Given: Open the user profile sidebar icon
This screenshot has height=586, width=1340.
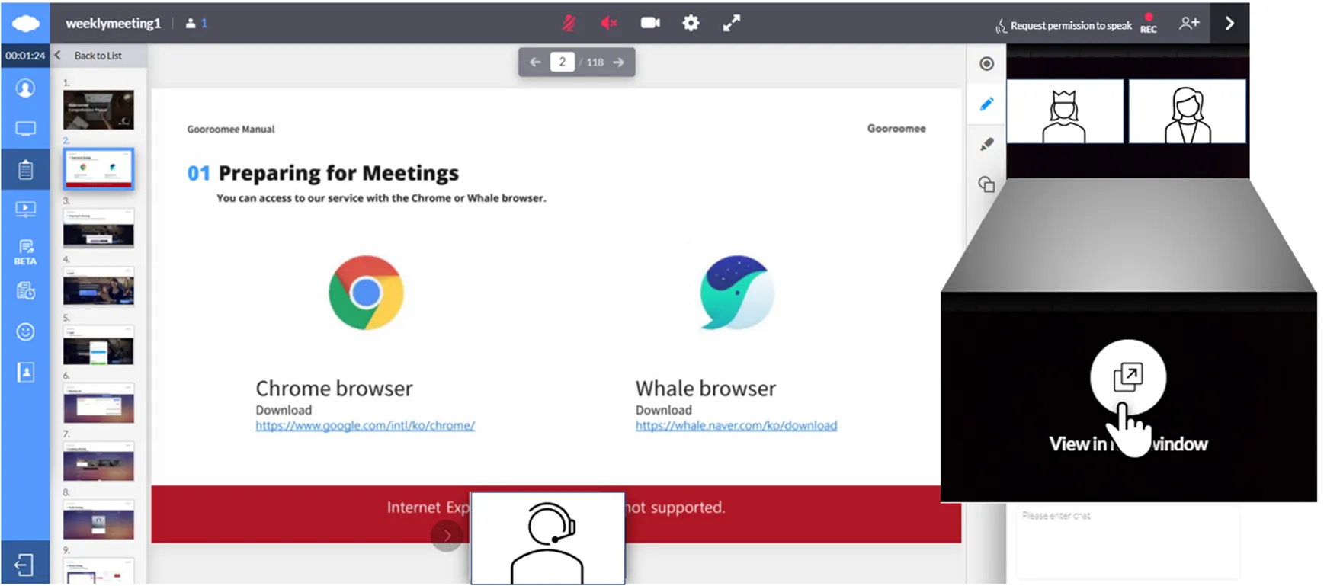Looking at the screenshot, I should coord(25,88).
